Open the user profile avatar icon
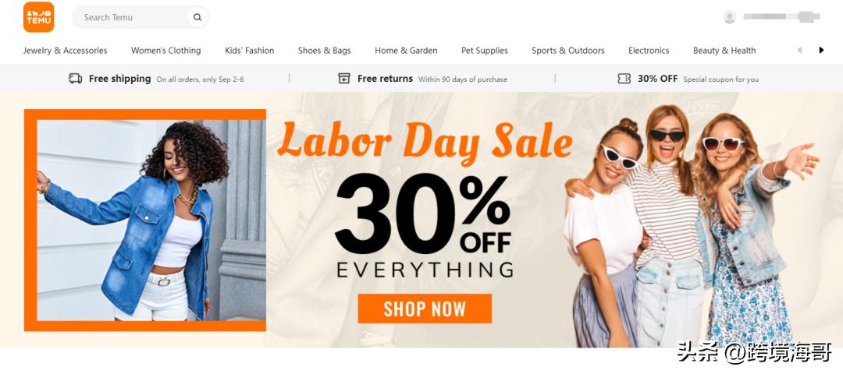843x374 pixels. coord(730,17)
